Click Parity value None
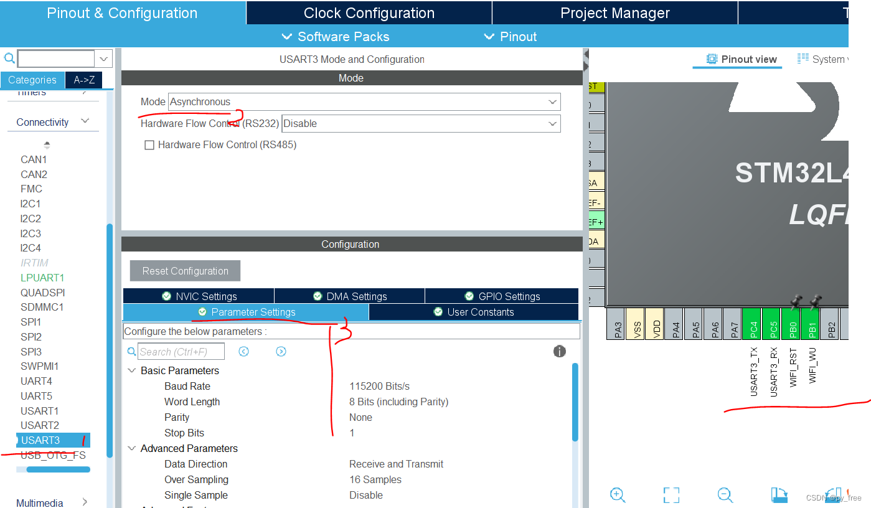The height and width of the screenshot is (508, 871). tap(360, 417)
